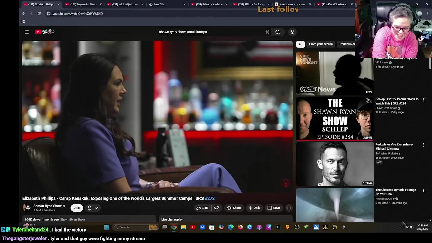Reload the current page

click(39, 13)
